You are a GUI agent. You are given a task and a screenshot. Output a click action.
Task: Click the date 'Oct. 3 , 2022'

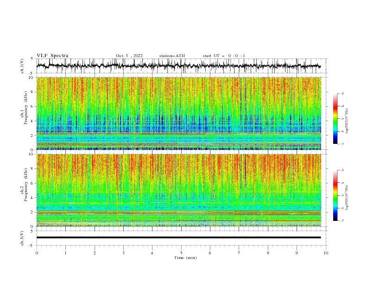(x=129, y=56)
